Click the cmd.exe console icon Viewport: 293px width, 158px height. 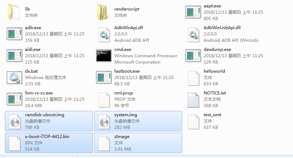104,55
